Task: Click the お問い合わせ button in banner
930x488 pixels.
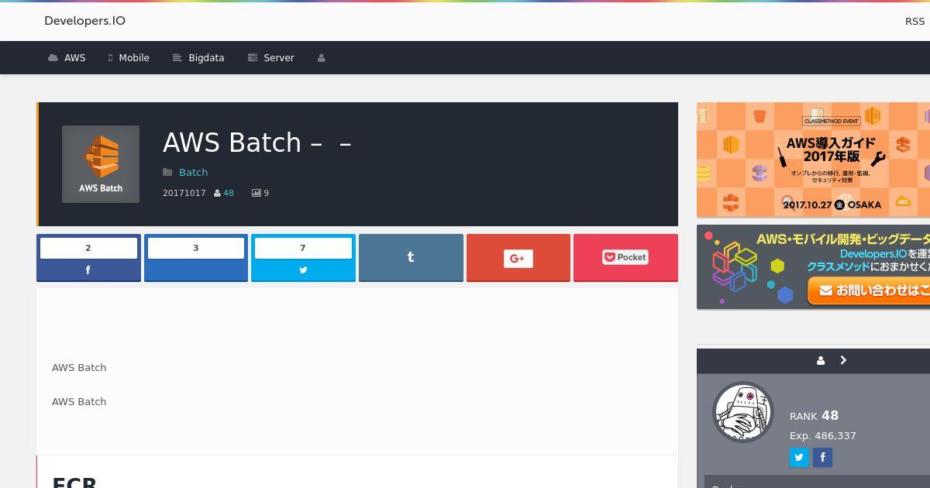Action: pyautogui.click(x=868, y=290)
